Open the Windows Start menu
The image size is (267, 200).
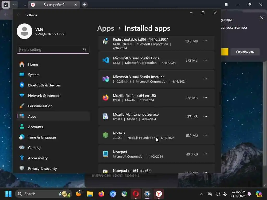[8, 194]
